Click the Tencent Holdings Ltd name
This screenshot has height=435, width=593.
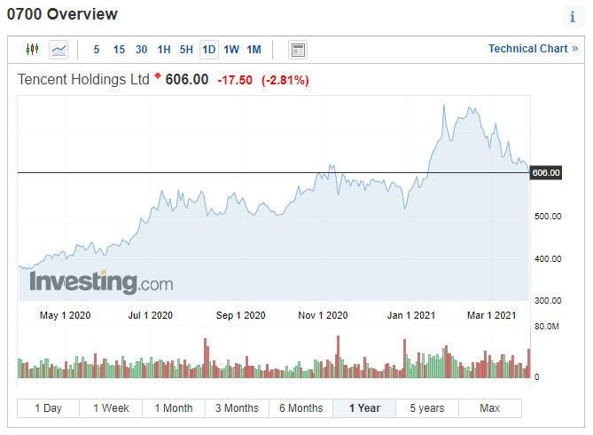point(83,80)
